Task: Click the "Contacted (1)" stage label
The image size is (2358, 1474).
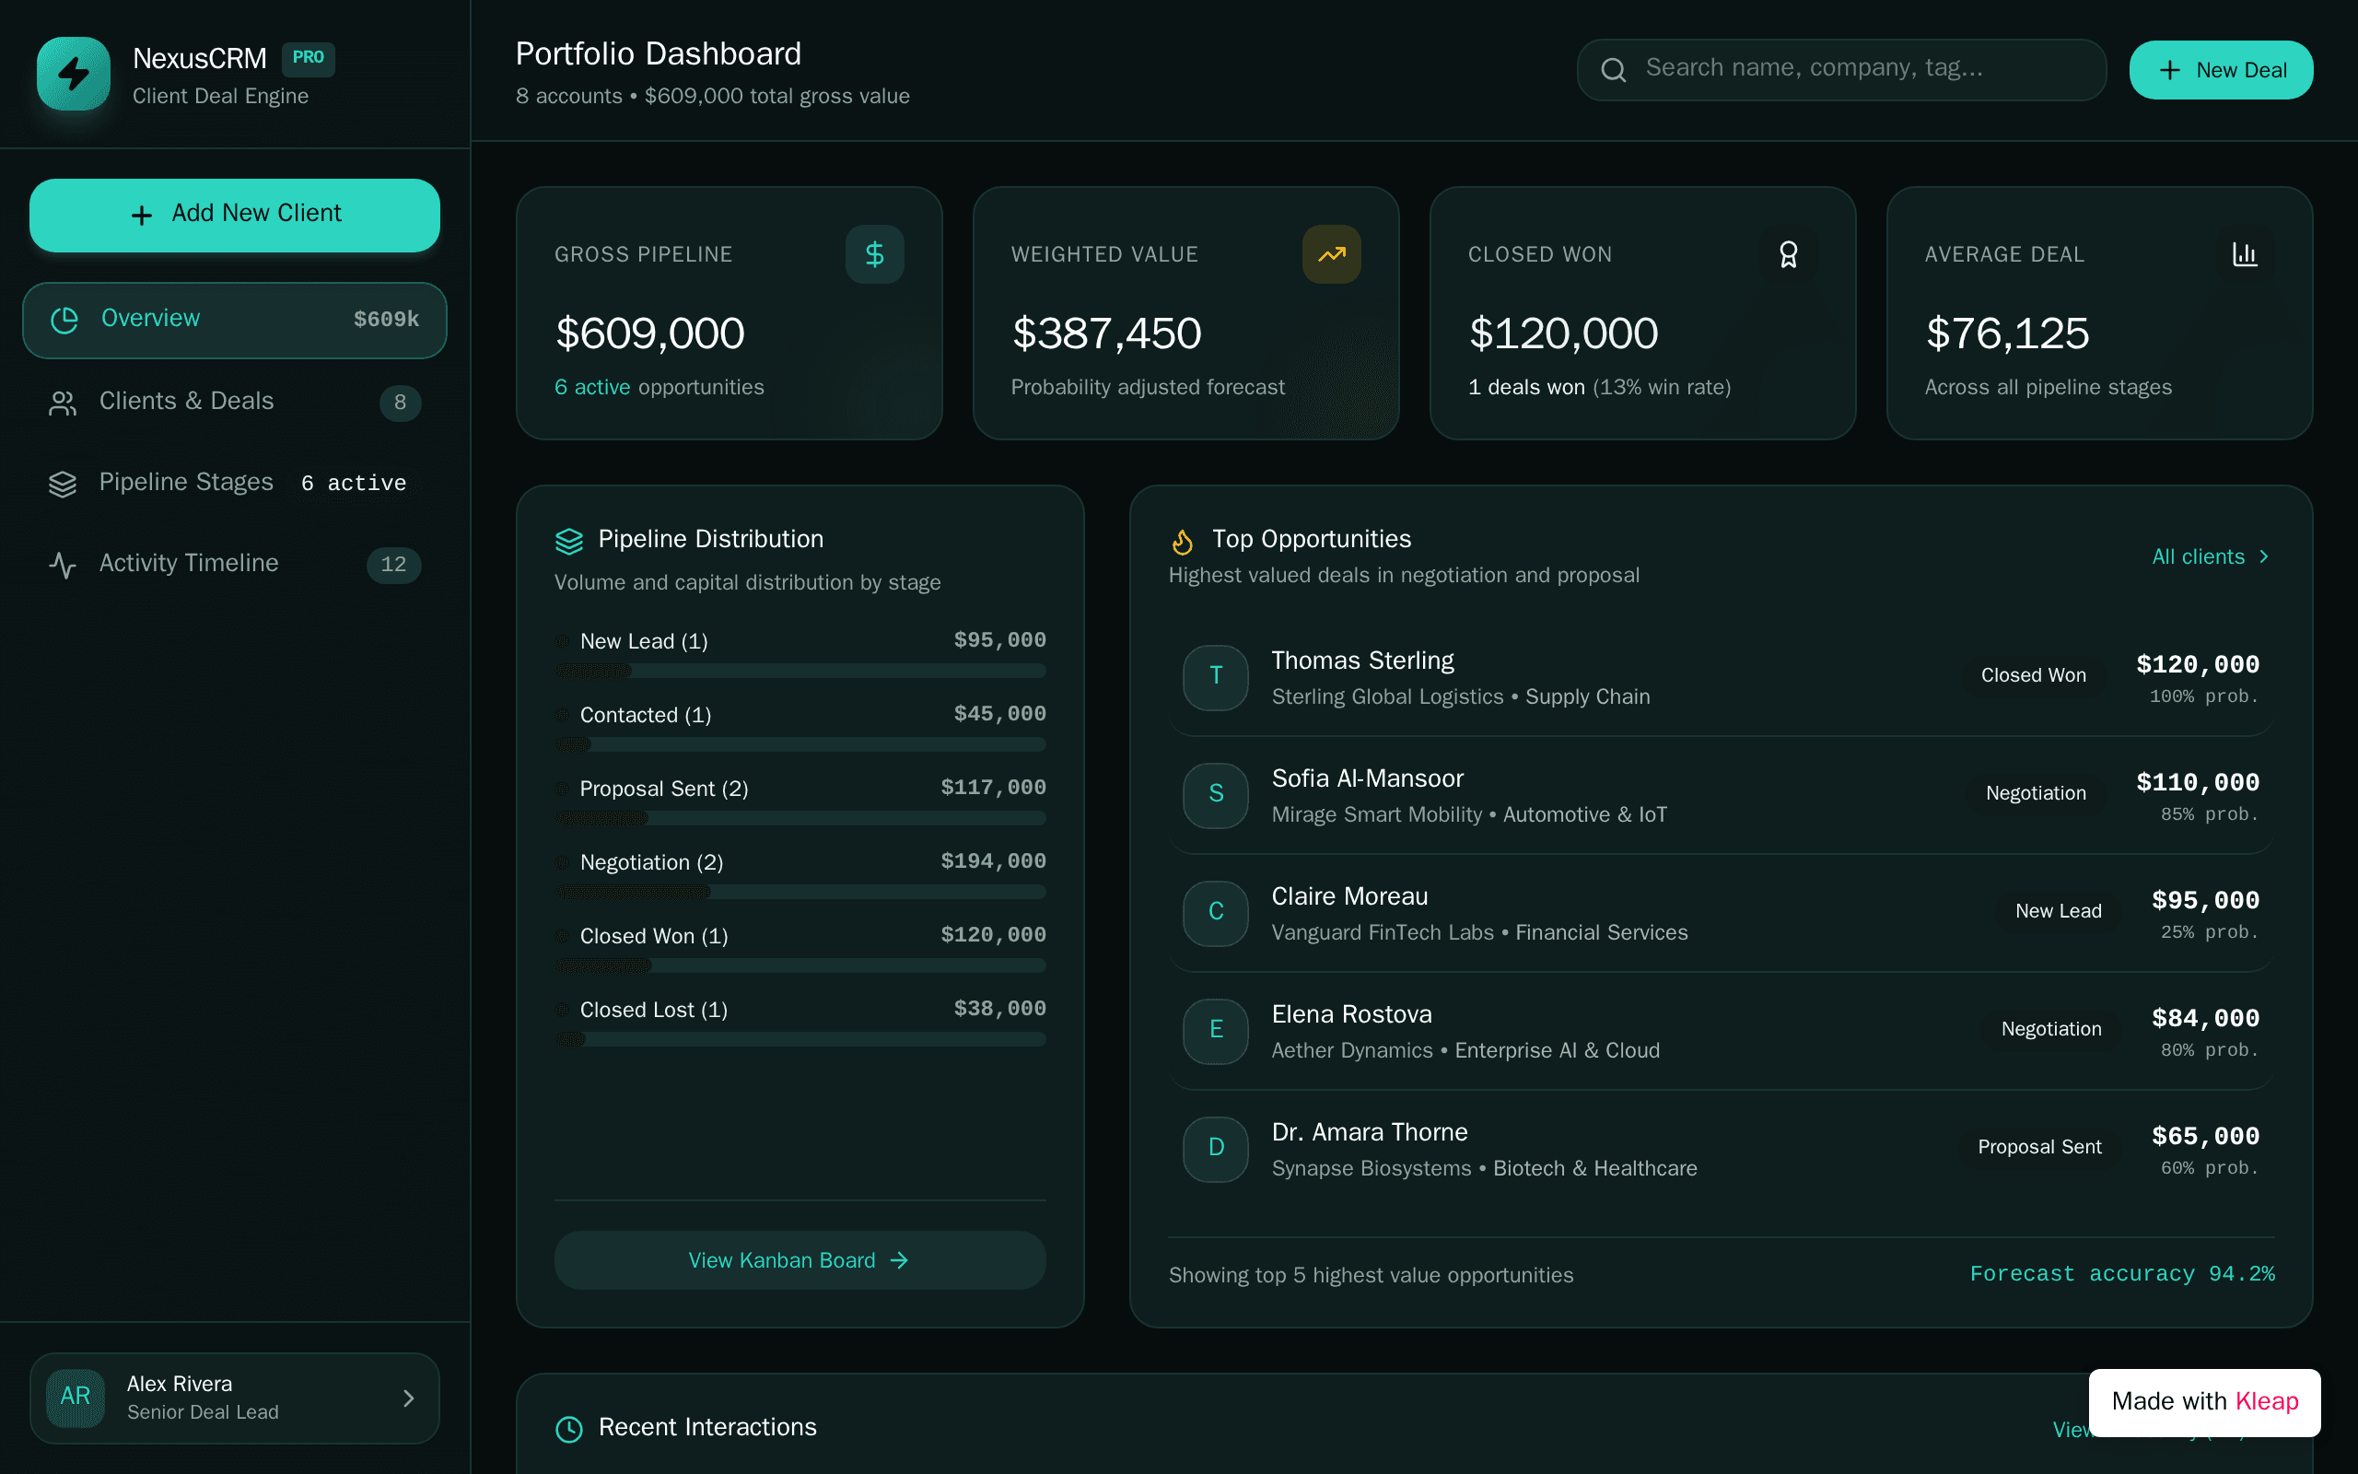Action: [x=645, y=716]
